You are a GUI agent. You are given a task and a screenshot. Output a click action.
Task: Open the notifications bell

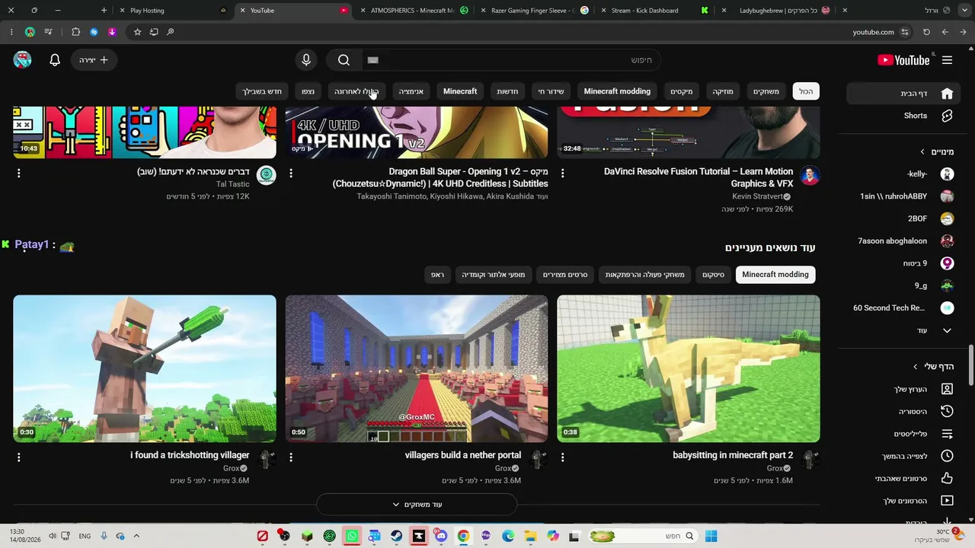(x=55, y=60)
